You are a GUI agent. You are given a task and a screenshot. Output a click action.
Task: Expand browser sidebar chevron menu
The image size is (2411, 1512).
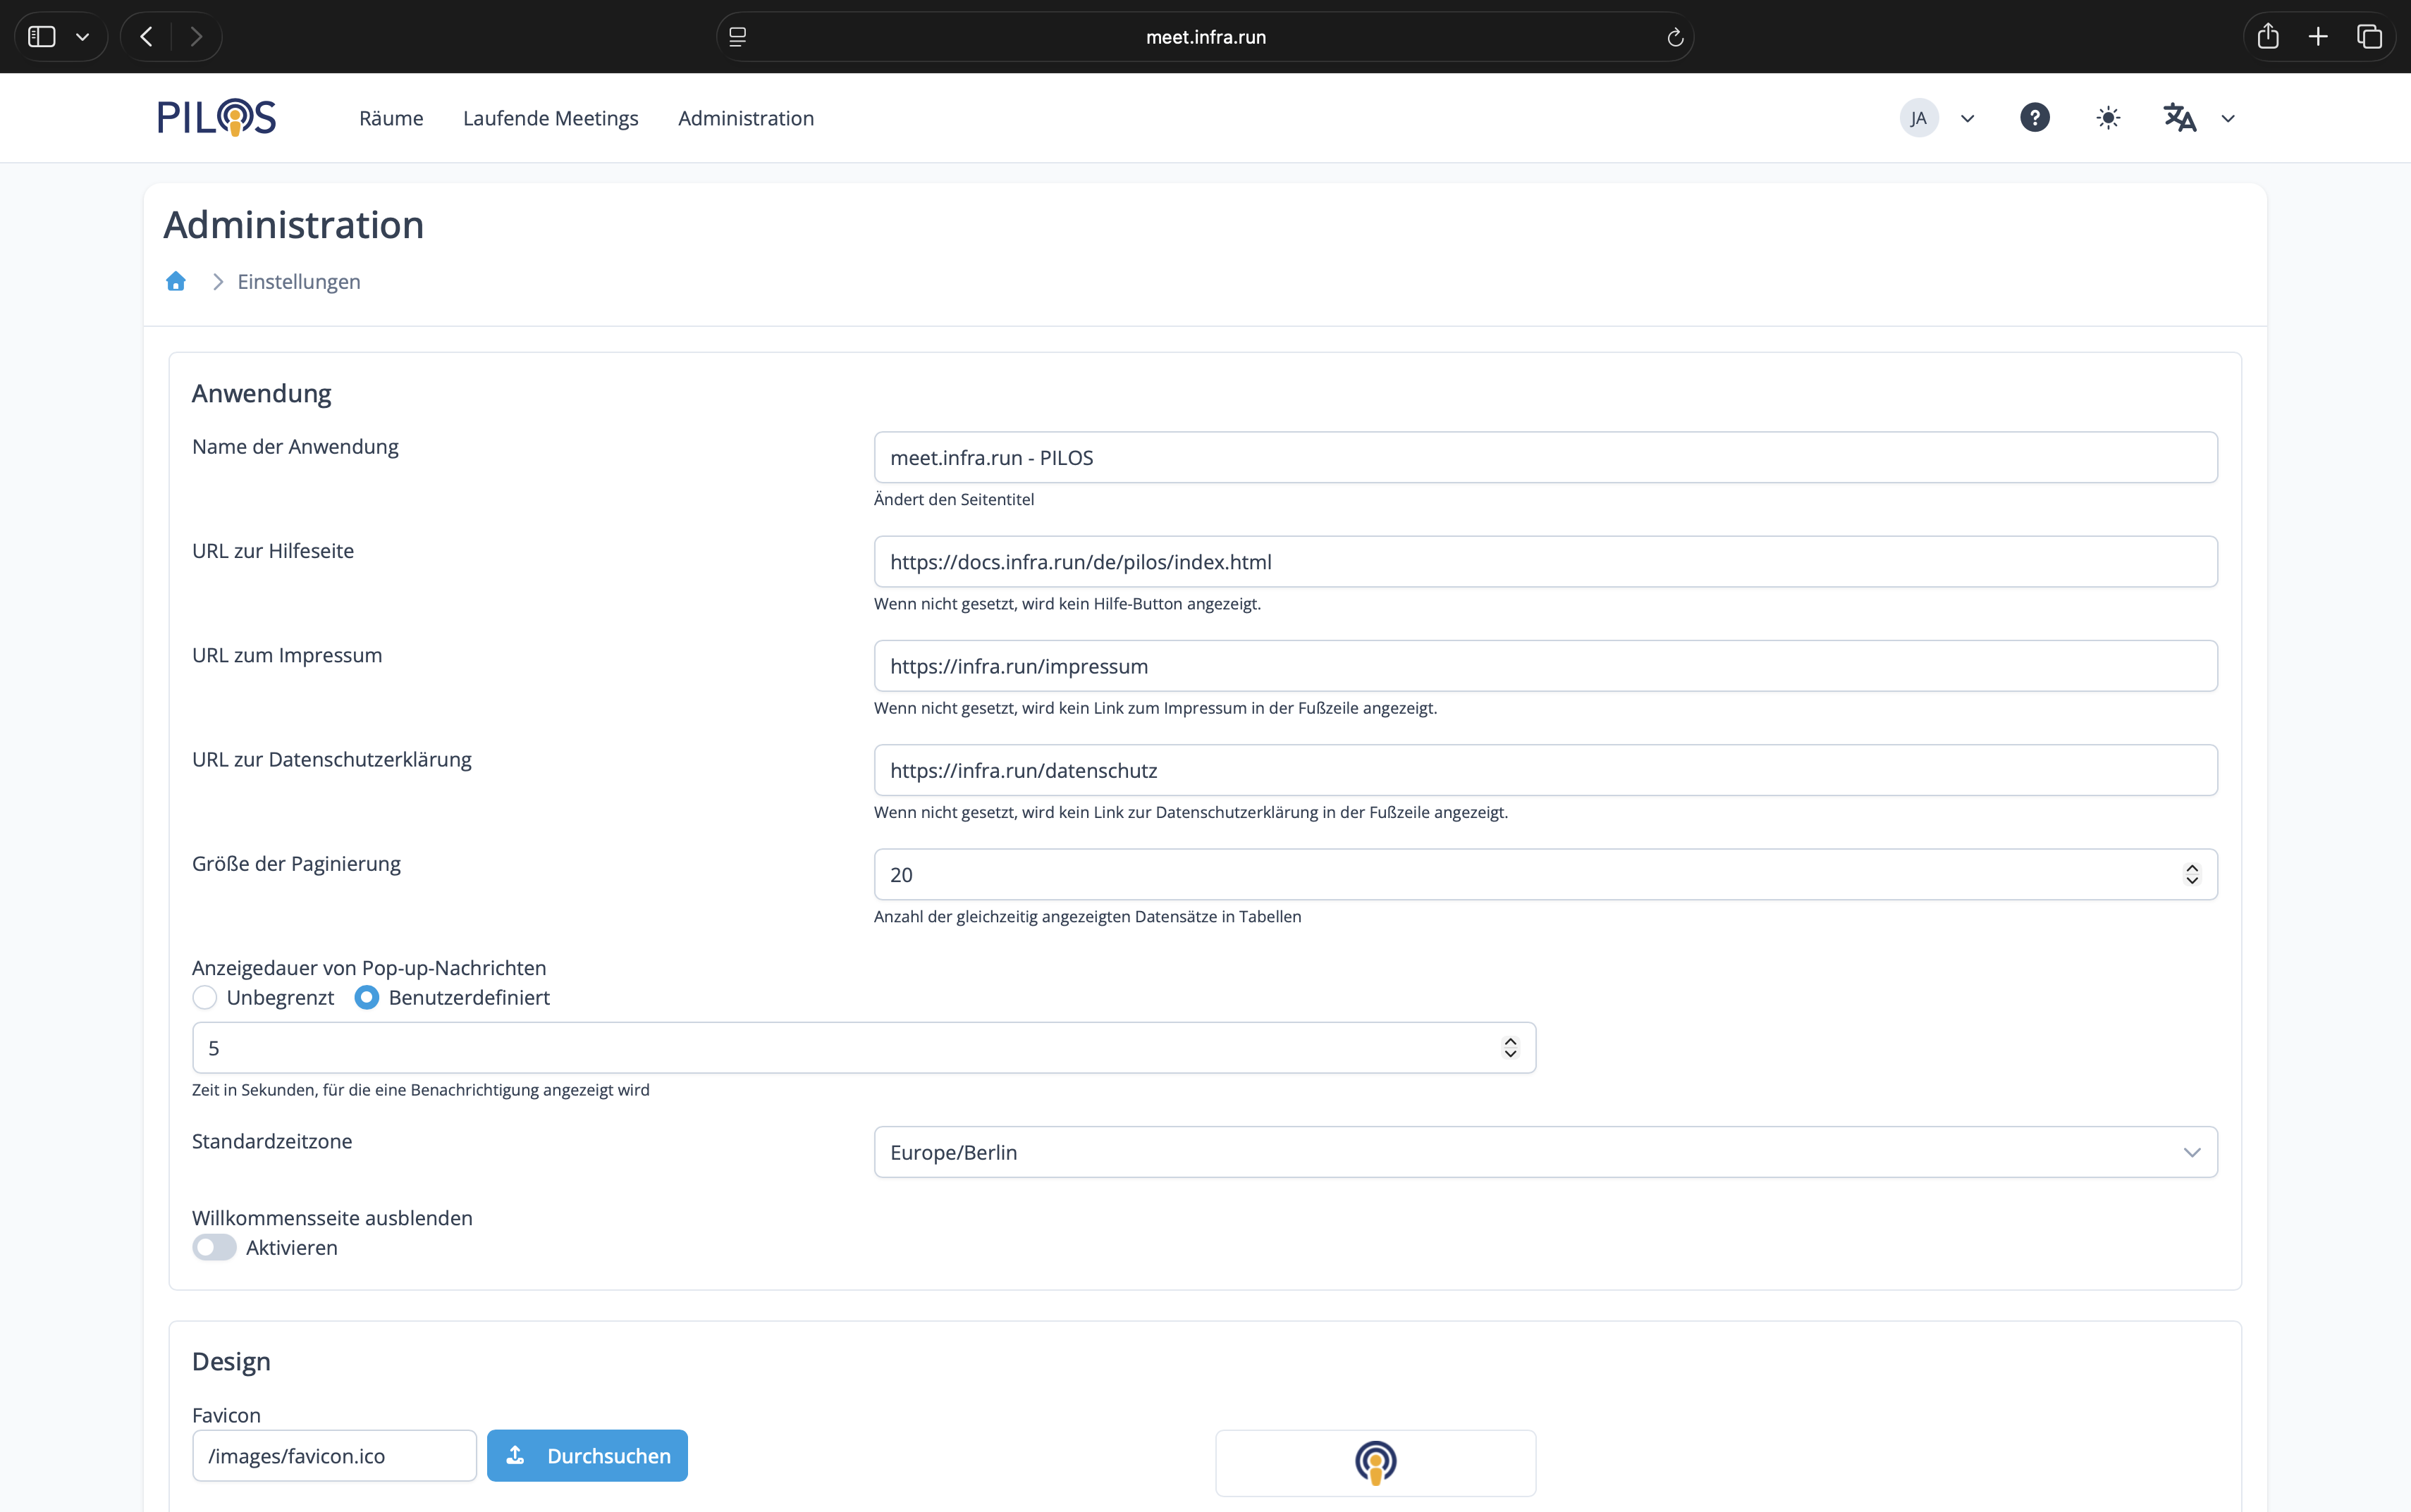click(x=83, y=37)
